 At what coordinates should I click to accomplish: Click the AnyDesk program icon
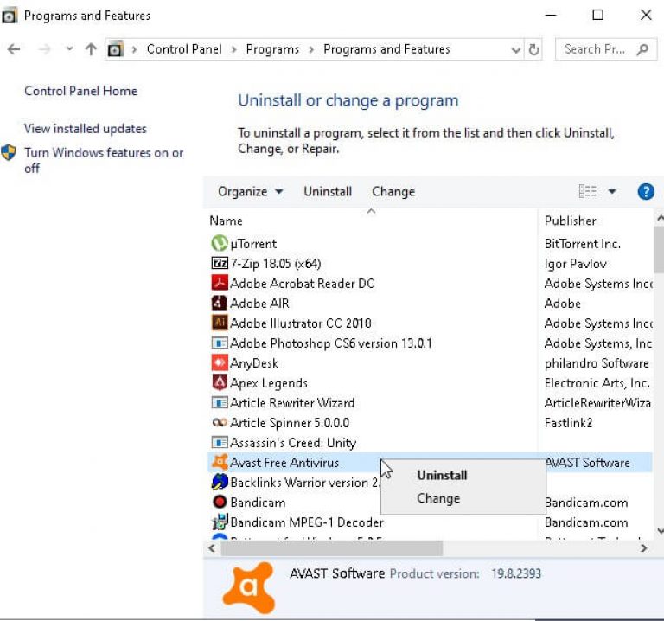(220, 363)
